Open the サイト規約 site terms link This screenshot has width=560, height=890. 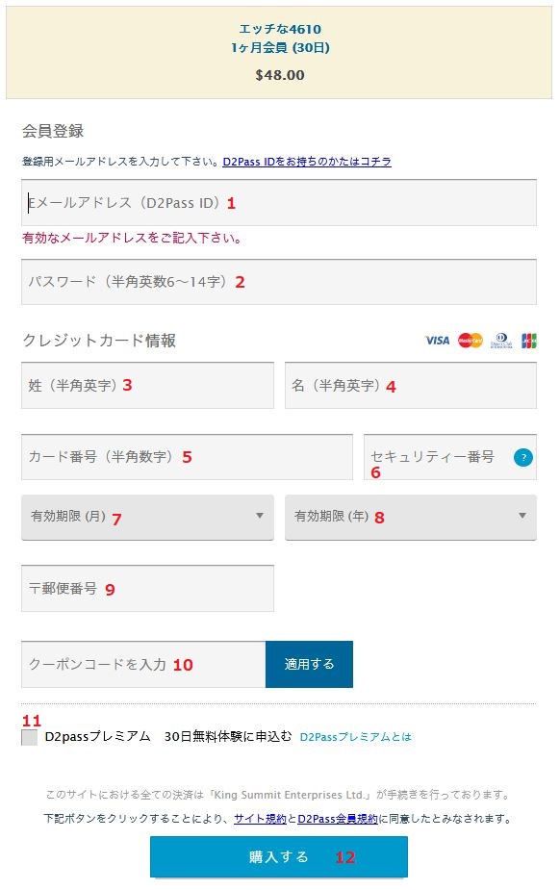click(260, 819)
